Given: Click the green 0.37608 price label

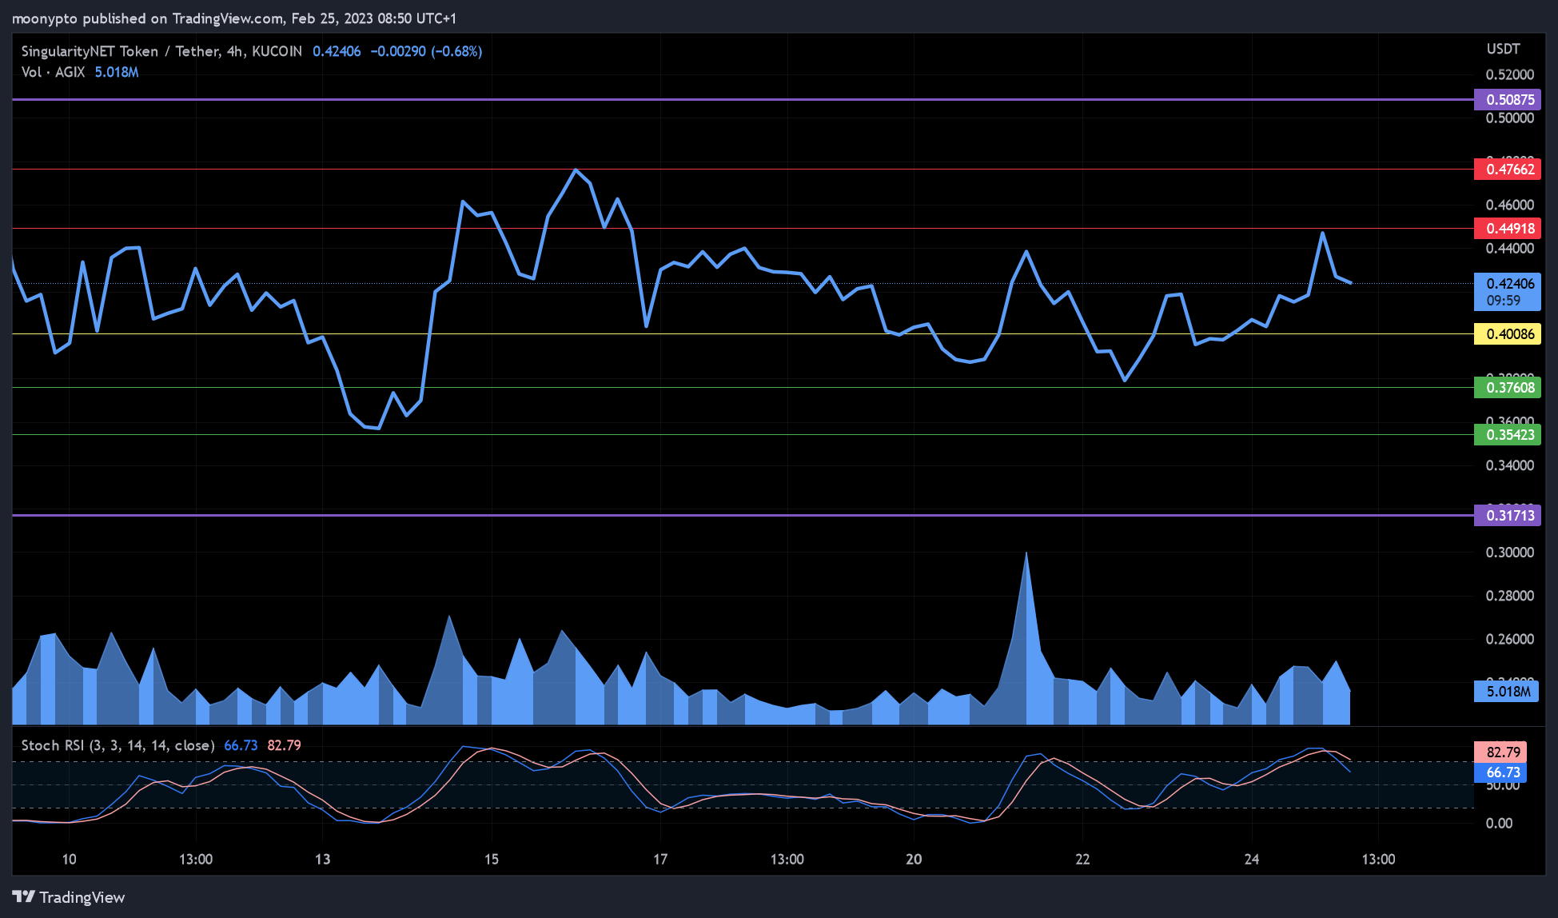Looking at the screenshot, I should pos(1507,388).
